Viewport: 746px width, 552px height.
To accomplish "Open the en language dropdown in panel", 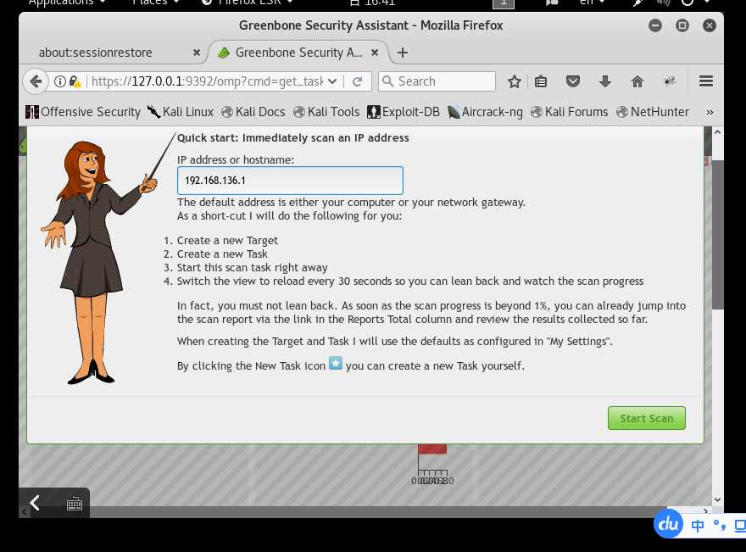I will coord(593,3).
